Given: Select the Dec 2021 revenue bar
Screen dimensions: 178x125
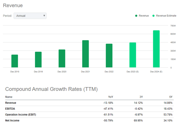Looking at the screenshot, I should (85, 54).
